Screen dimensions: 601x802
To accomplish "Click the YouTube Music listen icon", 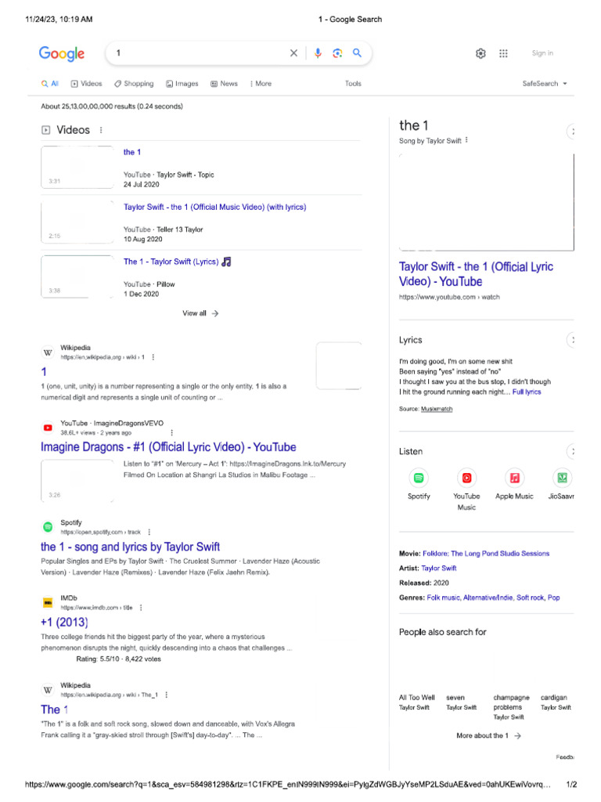I will 466,478.
